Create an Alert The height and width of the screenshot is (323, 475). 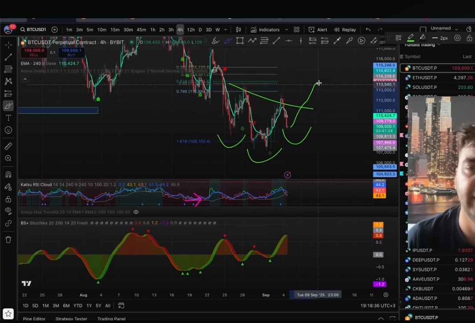[x=318, y=30]
